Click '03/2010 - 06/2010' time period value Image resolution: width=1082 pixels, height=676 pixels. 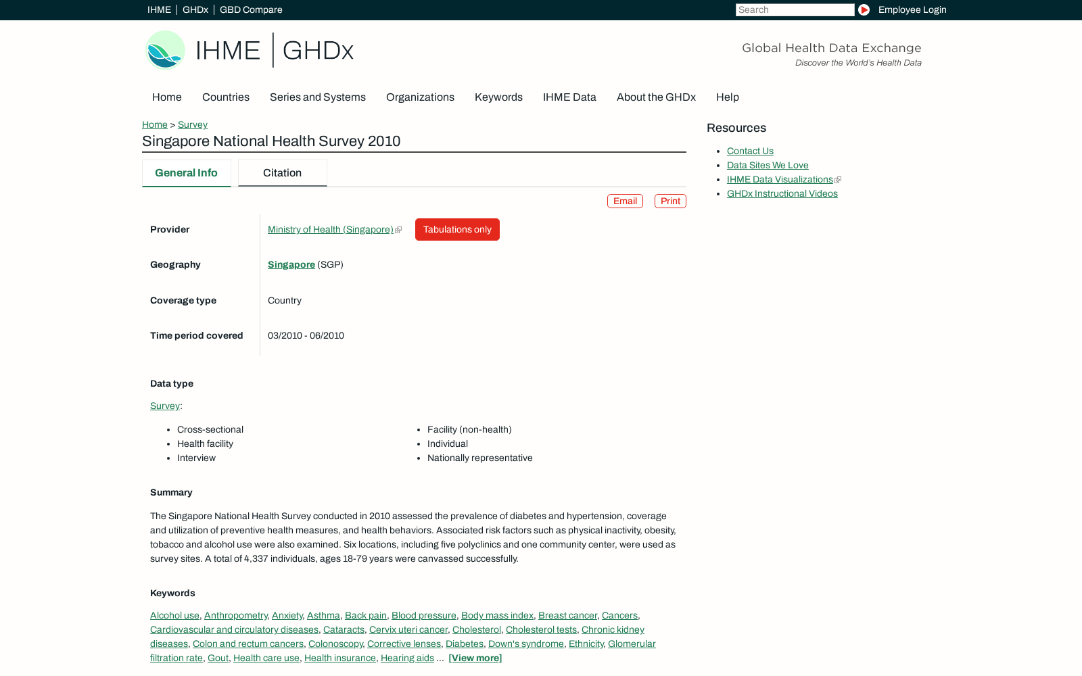tap(306, 335)
